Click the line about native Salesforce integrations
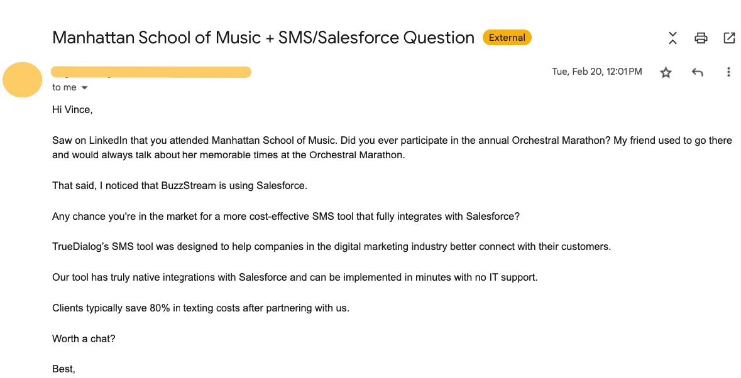Screen dimensions: 741x378 (x=295, y=277)
